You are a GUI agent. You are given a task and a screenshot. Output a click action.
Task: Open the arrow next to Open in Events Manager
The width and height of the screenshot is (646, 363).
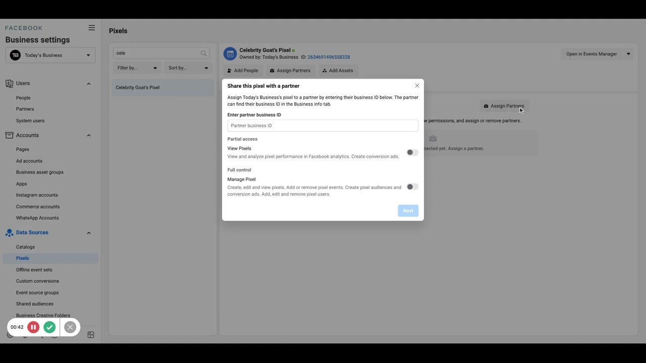[x=628, y=54]
